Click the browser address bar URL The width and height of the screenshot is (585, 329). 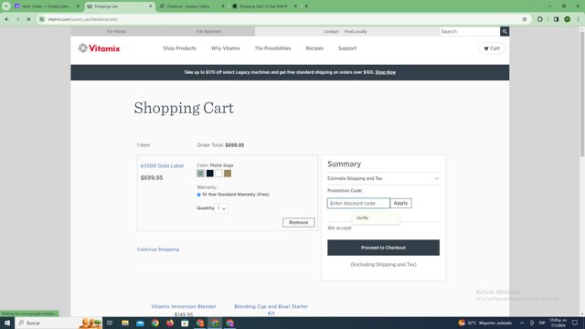(82, 19)
